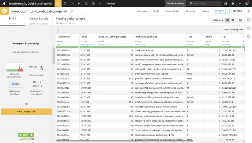This screenshot has width=252, height=143.
Task: Open the birth column header menu
Action: point(84,37)
